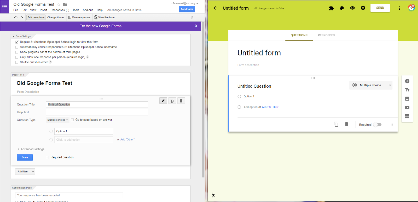This screenshot has height=202, width=418.
Task: Duplicate the question in the old form
Action: point(172,101)
